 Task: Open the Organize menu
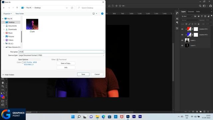[x=7, y=14]
